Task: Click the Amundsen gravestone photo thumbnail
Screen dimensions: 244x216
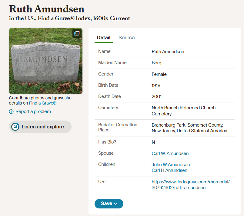Action: (45, 61)
